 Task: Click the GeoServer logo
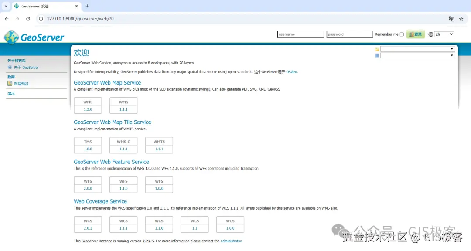coord(34,37)
